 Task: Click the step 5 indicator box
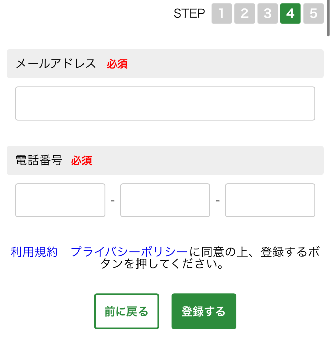(313, 14)
